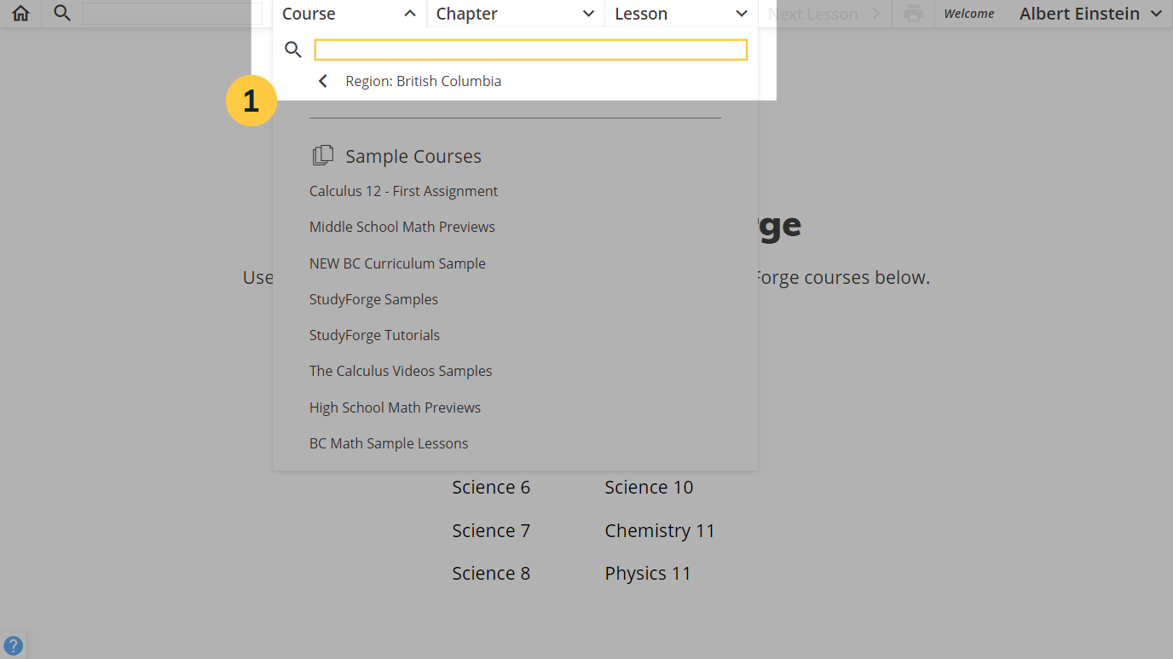Open the Chapter dropdown

(x=514, y=13)
